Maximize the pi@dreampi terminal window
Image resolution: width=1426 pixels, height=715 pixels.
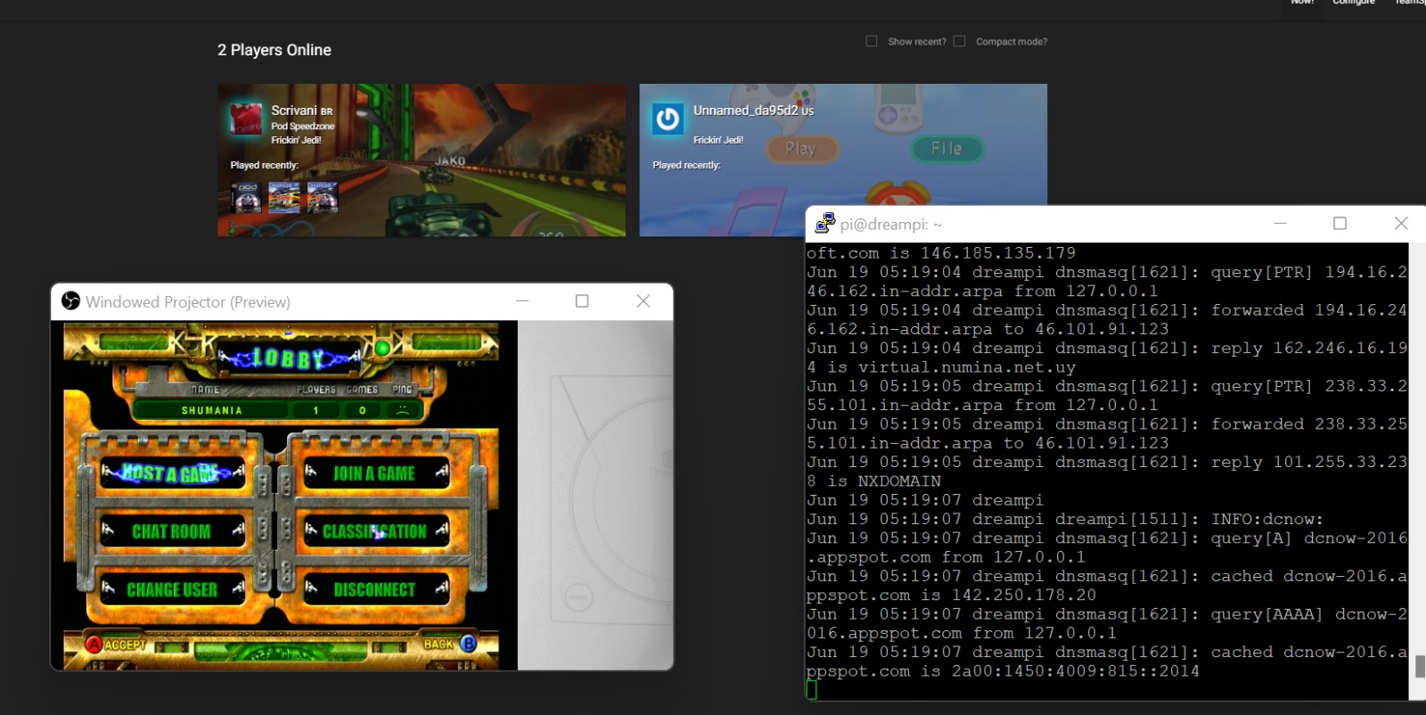1340,223
